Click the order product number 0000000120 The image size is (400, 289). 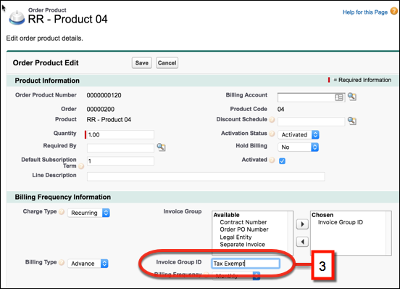[104, 95]
